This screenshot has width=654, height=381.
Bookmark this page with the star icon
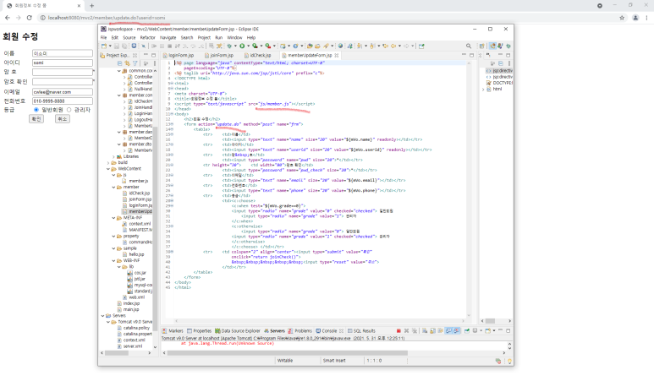tap(622, 18)
